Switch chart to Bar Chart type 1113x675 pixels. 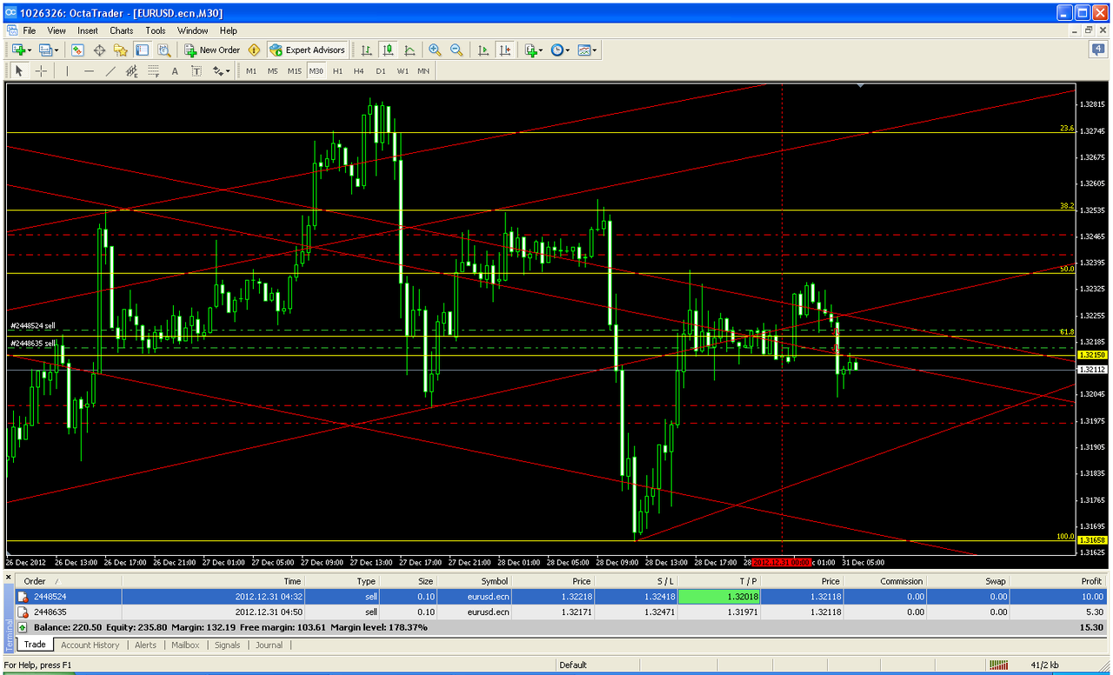(367, 50)
